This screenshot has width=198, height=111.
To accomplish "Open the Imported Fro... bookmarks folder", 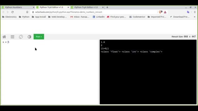I will [157, 17].
